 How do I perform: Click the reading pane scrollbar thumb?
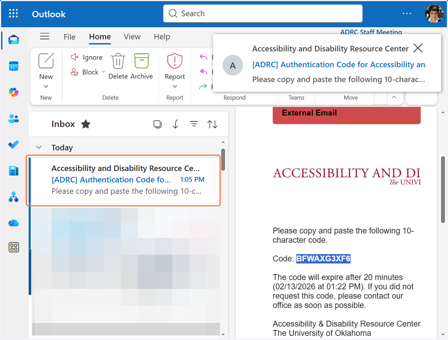click(x=443, y=190)
